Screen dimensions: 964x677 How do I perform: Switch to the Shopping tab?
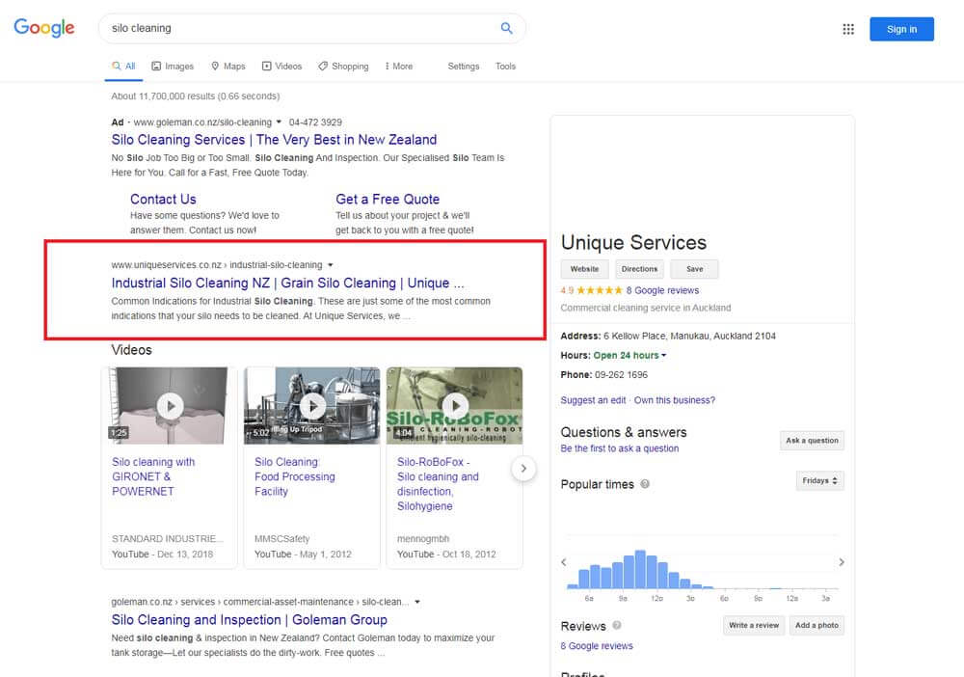[x=342, y=67]
